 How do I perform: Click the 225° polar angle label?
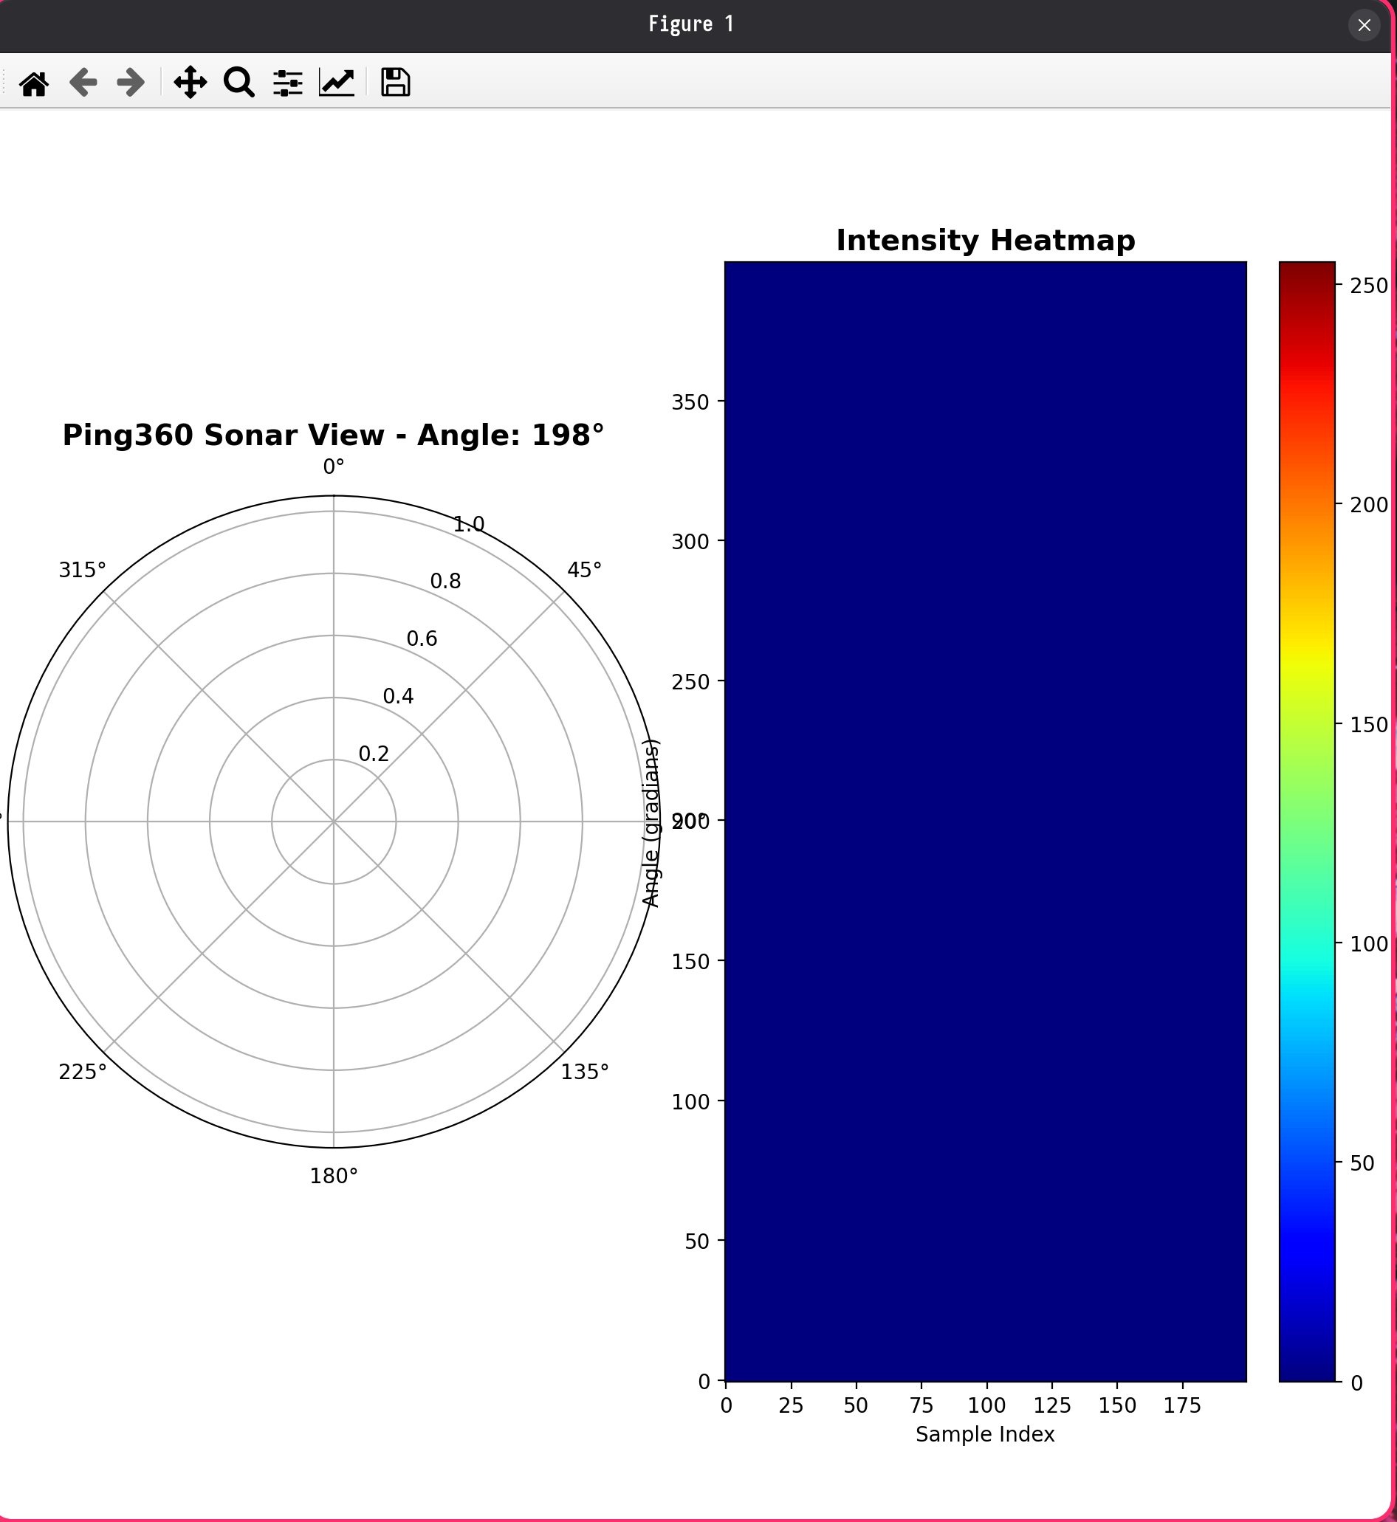83,1072
